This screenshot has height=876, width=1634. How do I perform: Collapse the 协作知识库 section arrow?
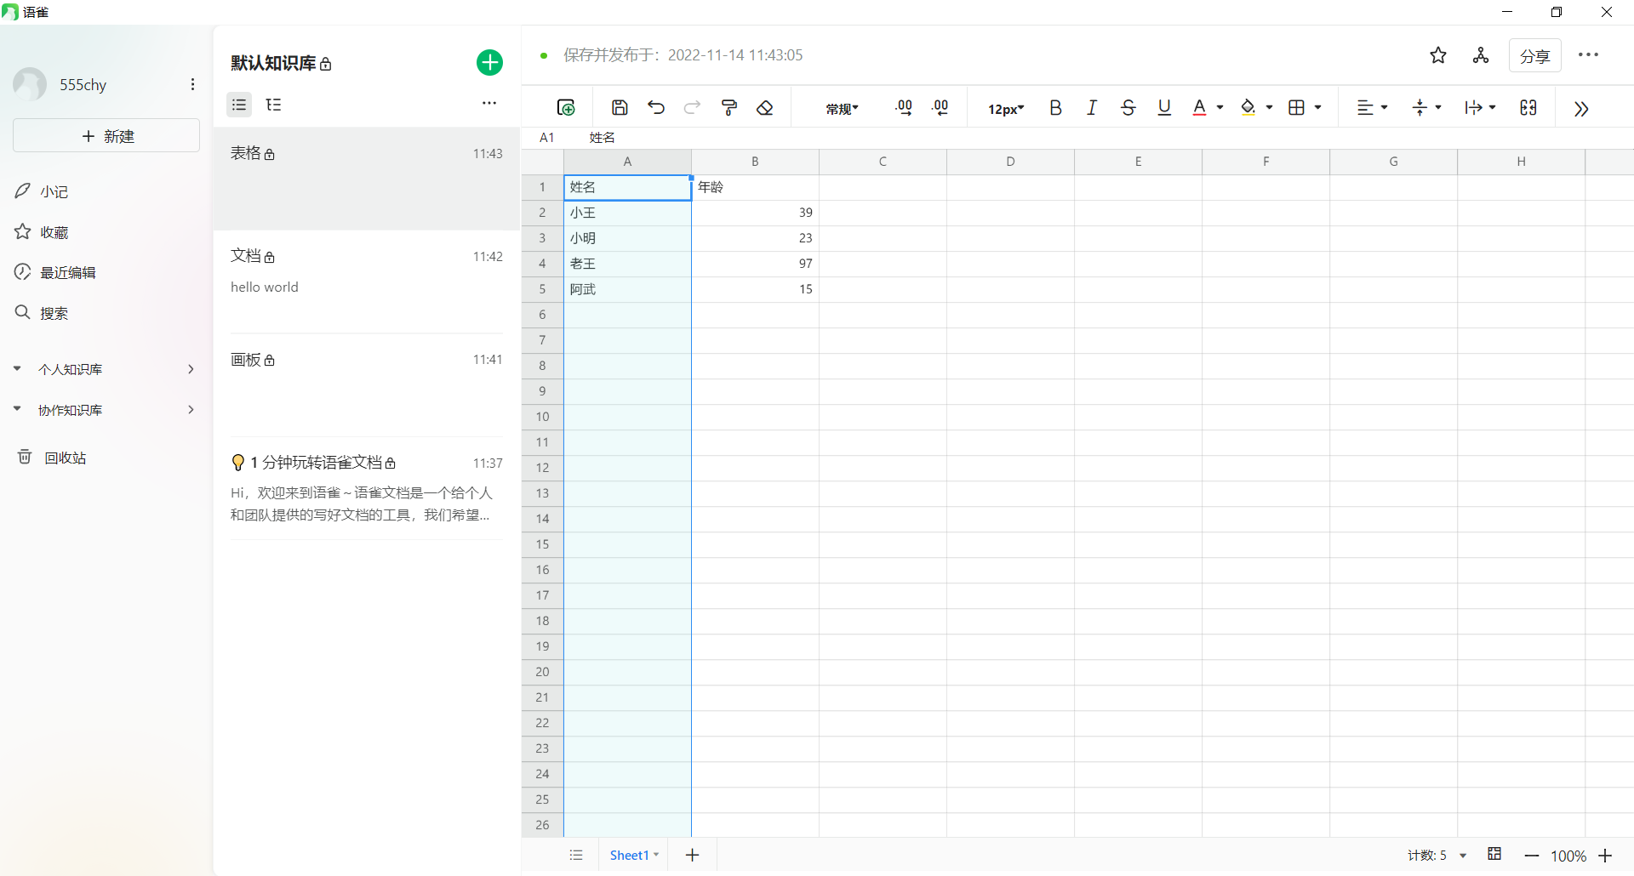pyautogui.click(x=17, y=410)
